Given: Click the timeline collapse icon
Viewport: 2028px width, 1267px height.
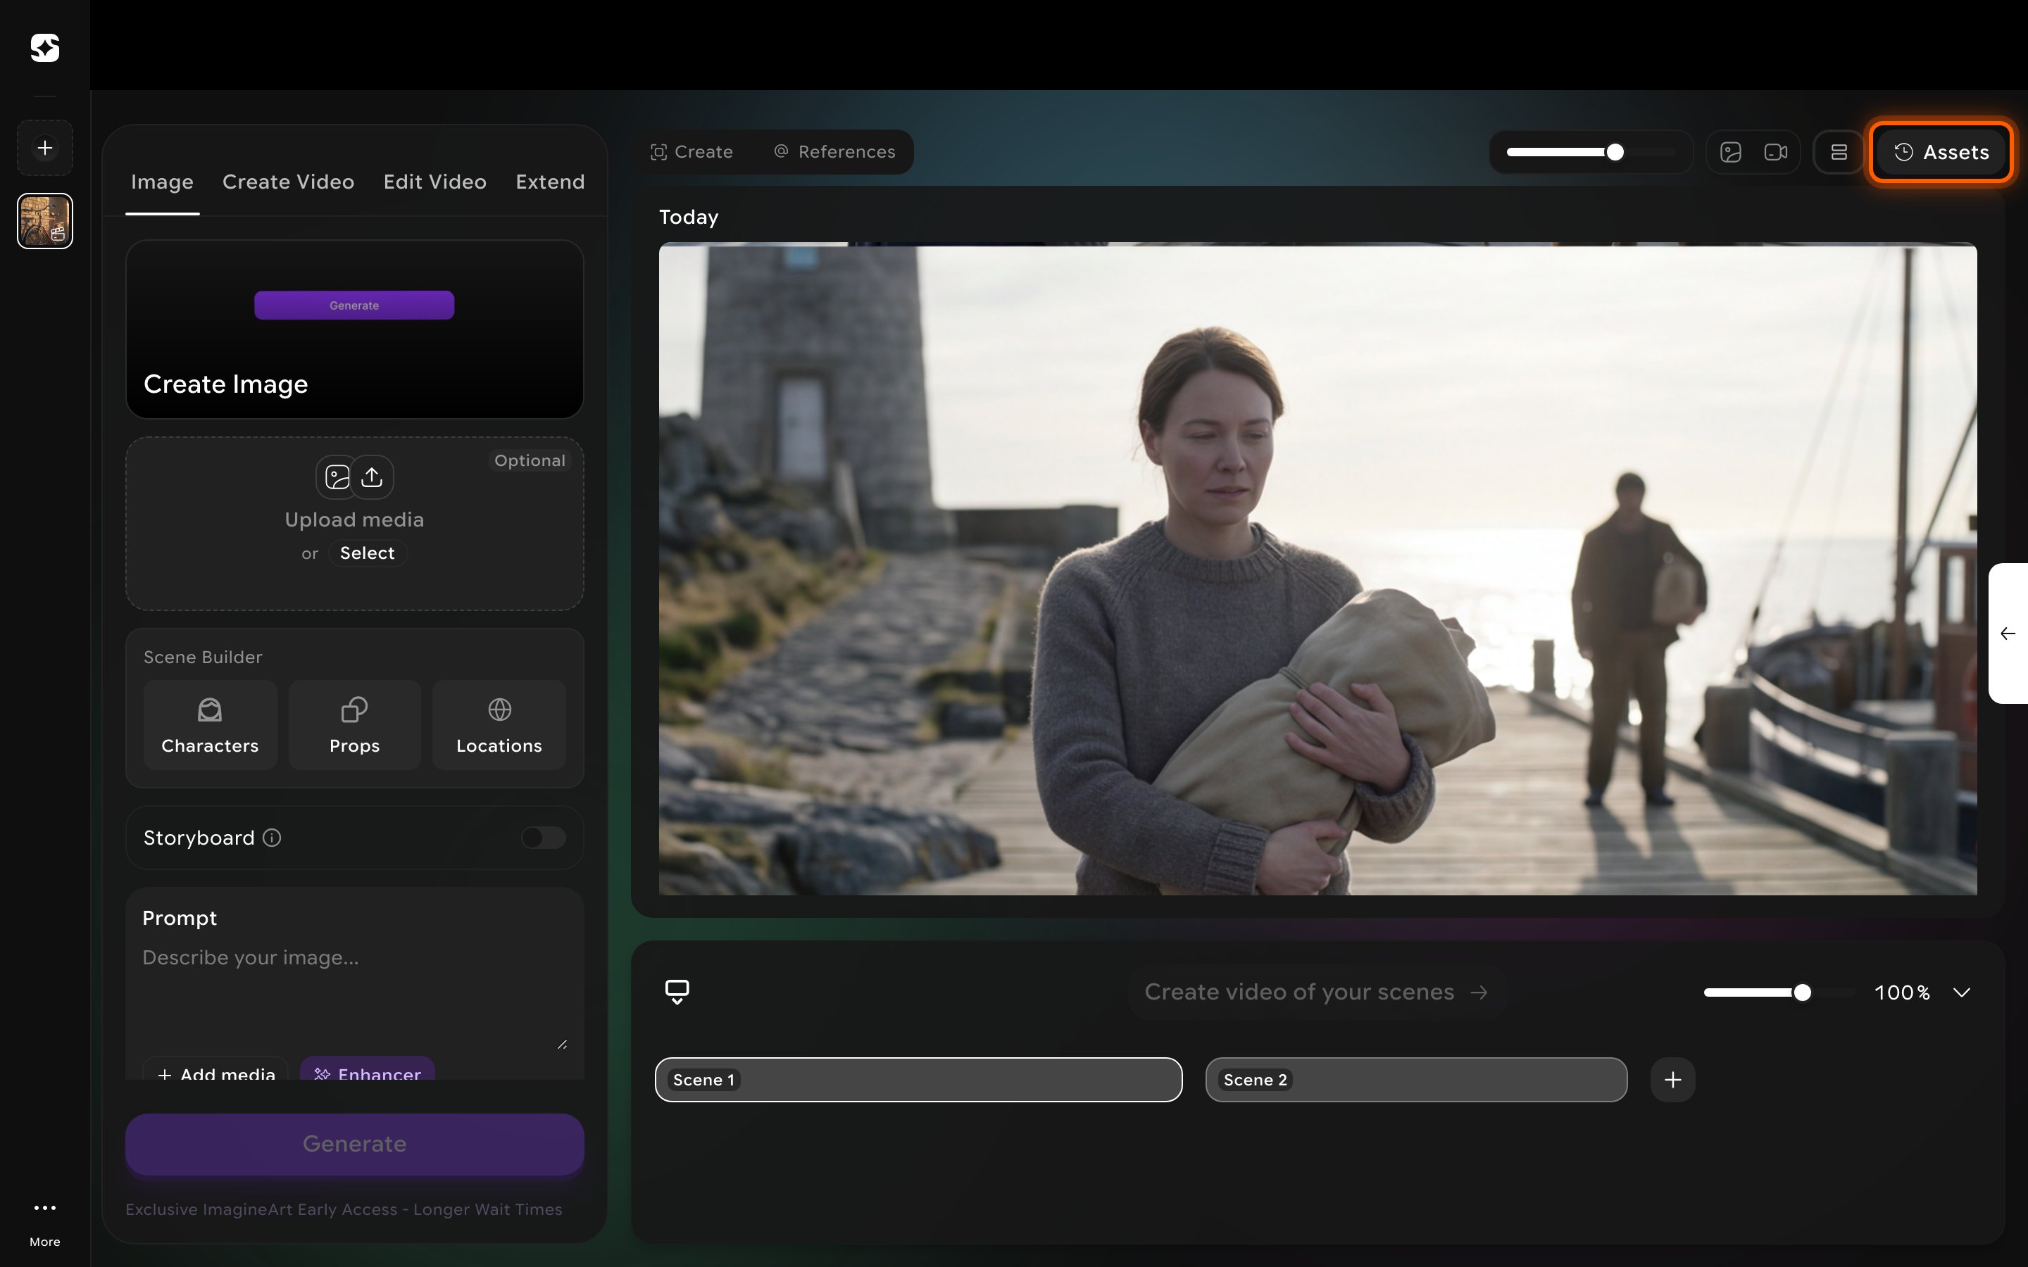Looking at the screenshot, I should click(677, 992).
